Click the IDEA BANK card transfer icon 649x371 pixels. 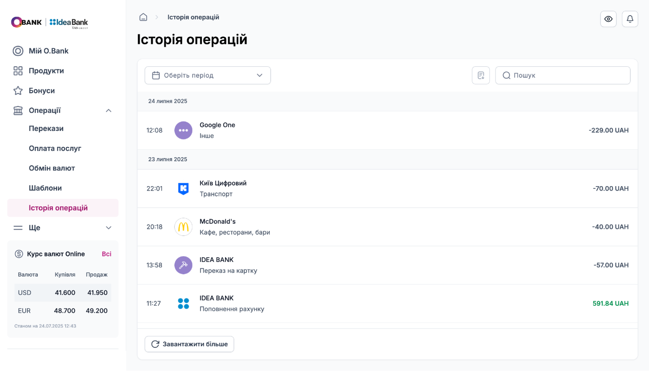[x=183, y=265]
